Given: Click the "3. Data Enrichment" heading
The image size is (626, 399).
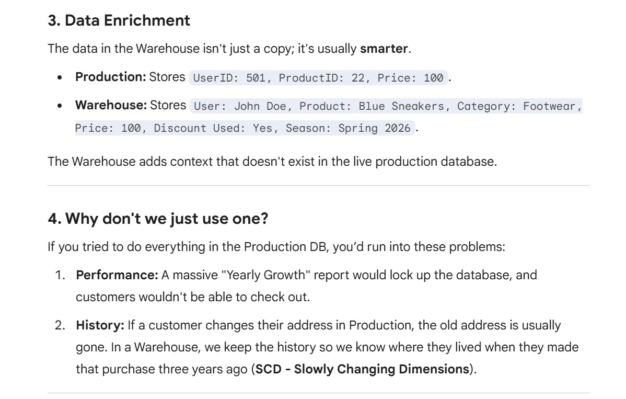Looking at the screenshot, I should click(119, 21).
